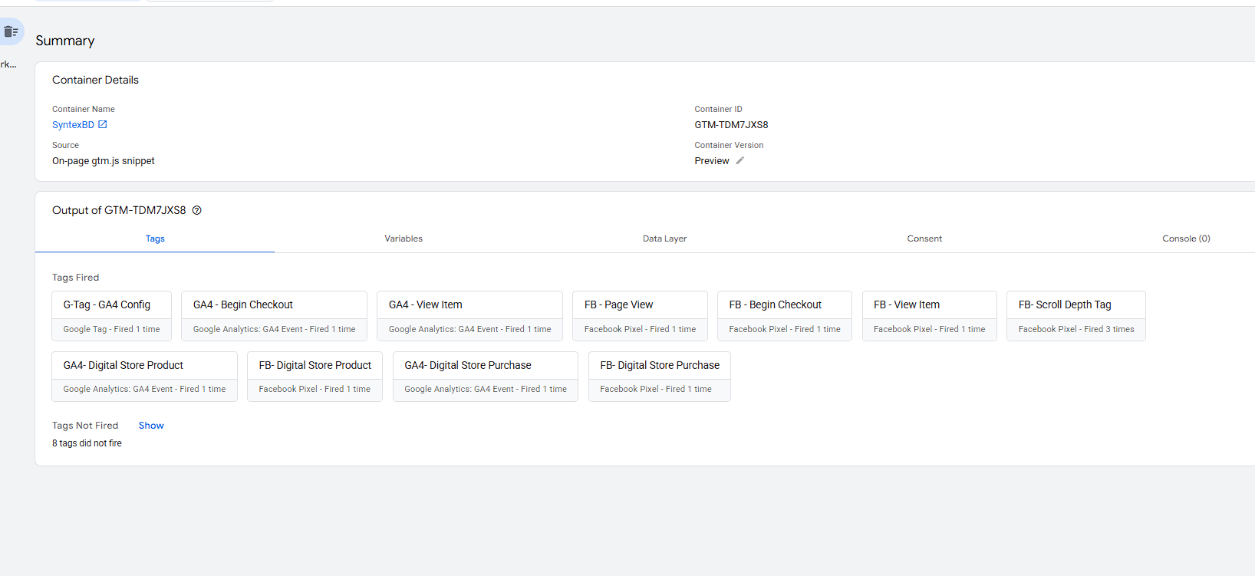Click the pencil icon next to Preview

740,160
